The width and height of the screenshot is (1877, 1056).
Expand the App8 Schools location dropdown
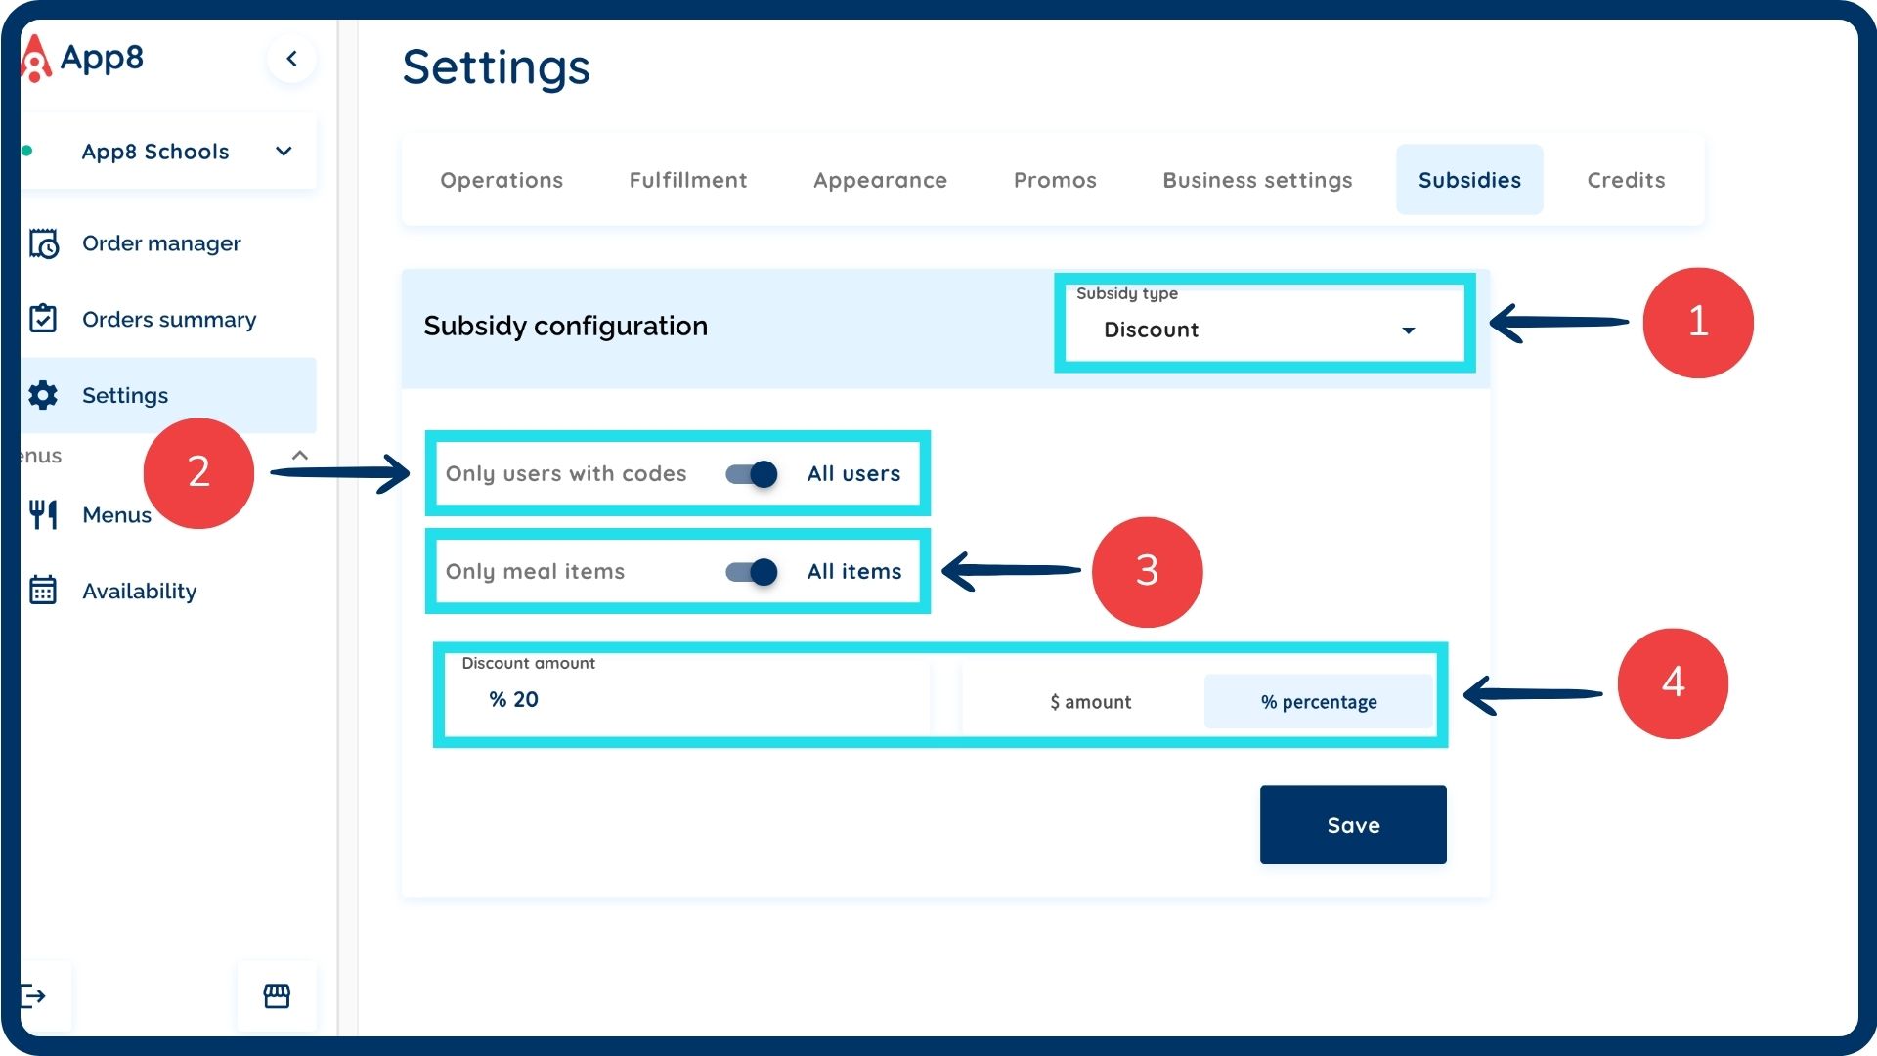284,152
